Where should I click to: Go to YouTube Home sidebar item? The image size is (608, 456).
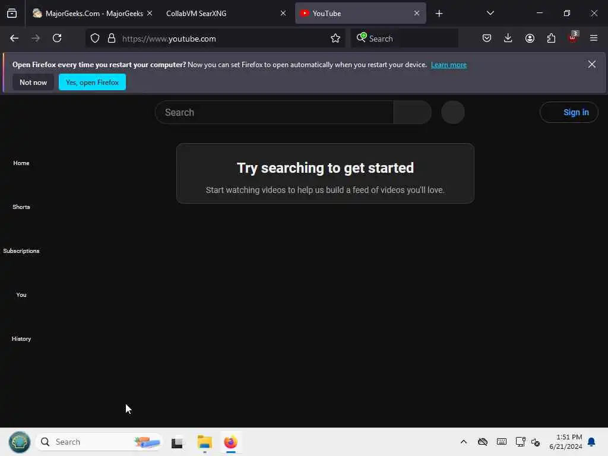click(x=21, y=163)
